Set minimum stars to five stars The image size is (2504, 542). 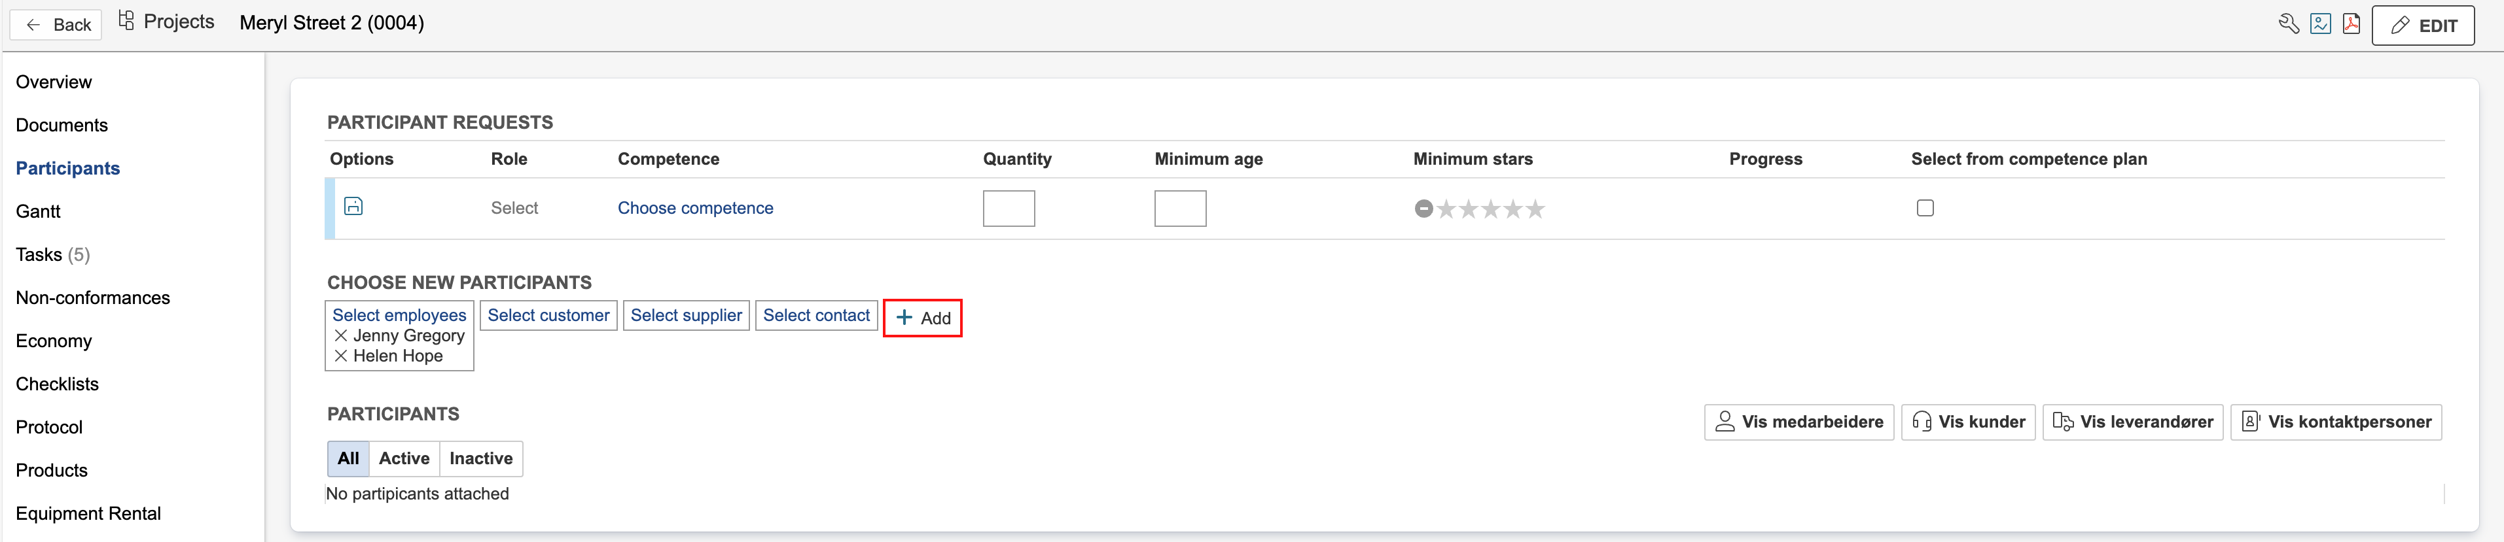(x=1535, y=209)
